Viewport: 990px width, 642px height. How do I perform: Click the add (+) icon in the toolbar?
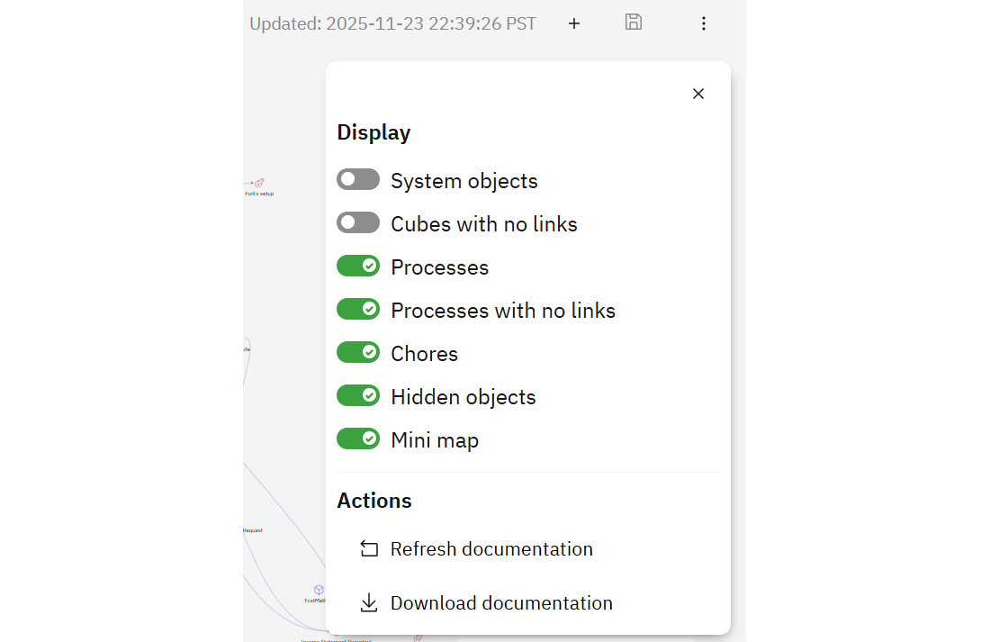click(573, 23)
